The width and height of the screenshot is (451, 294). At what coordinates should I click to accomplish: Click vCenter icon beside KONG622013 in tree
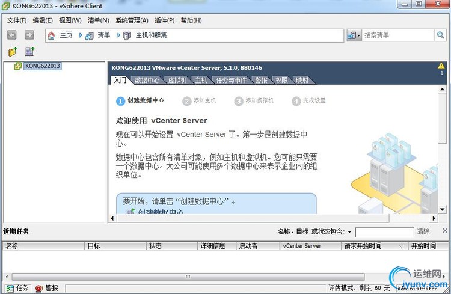click(18, 66)
